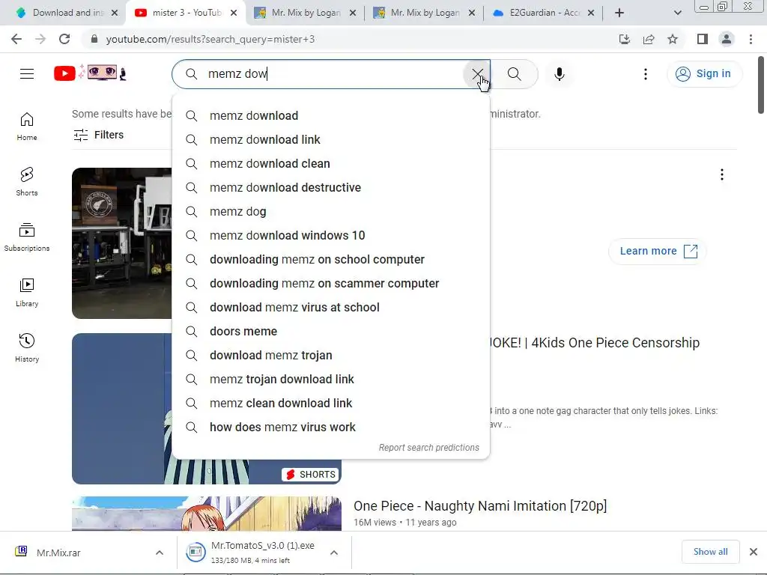Screen dimensions: 767x575
Task: Open the three-dot options for the first result
Action: coord(721,174)
